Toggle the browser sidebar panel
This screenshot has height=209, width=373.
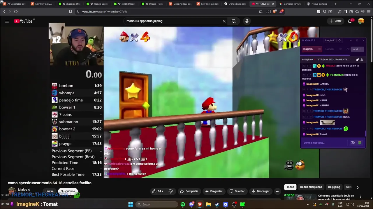tap(345, 12)
